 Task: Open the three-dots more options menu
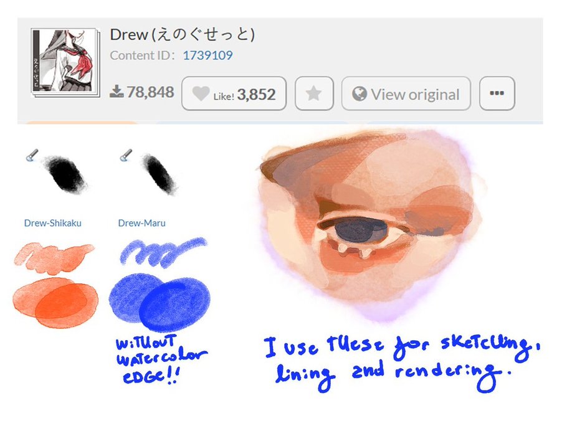pos(497,93)
